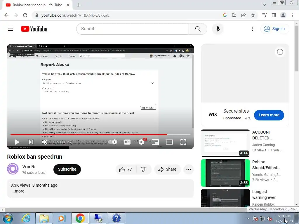The width and height of the screenshot is (299, 224).
Task: Open the Void9r channel name link
Action: point(29,167)
